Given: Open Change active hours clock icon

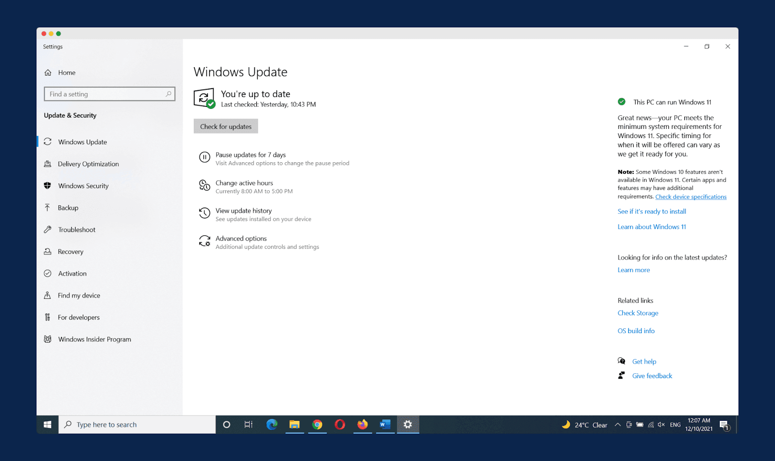Looking at the screenshot, I should (x=204, y=185).
